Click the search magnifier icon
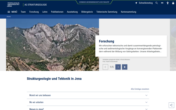Image resolution: width=176 pixels, height=110 pixels. click(157, 3)
